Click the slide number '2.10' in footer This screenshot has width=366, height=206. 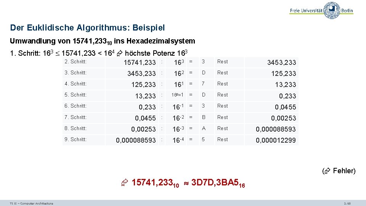[347, 203]
